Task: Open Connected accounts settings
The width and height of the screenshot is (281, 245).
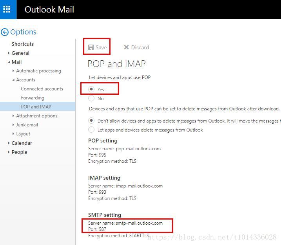Action: (x=42, y=89)
